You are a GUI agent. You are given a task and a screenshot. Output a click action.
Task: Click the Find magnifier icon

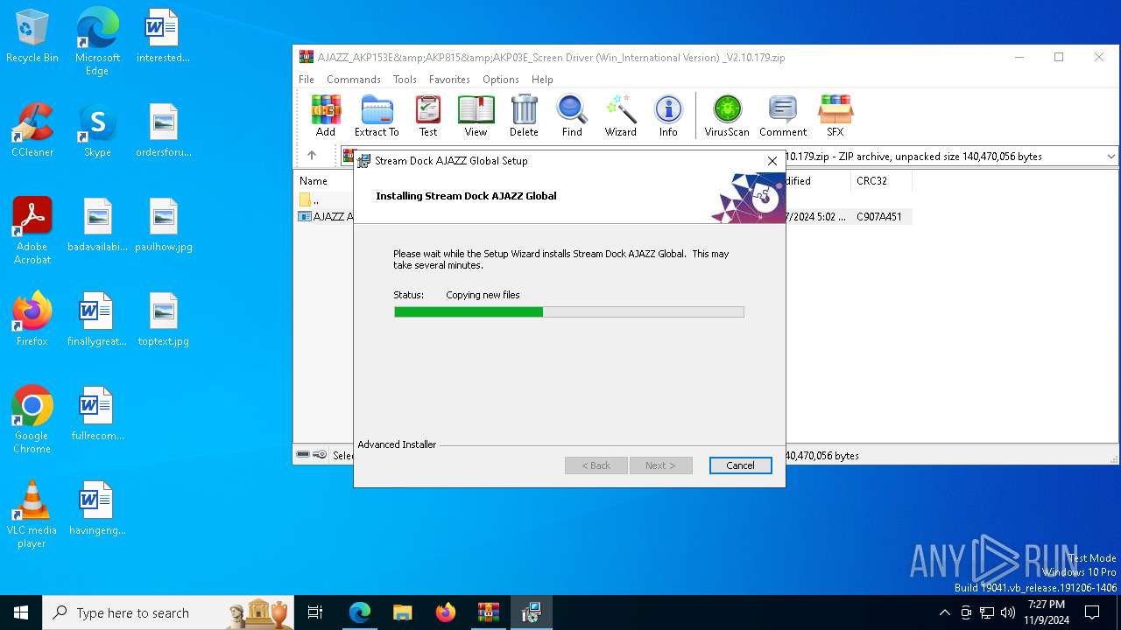pos(572,116)
